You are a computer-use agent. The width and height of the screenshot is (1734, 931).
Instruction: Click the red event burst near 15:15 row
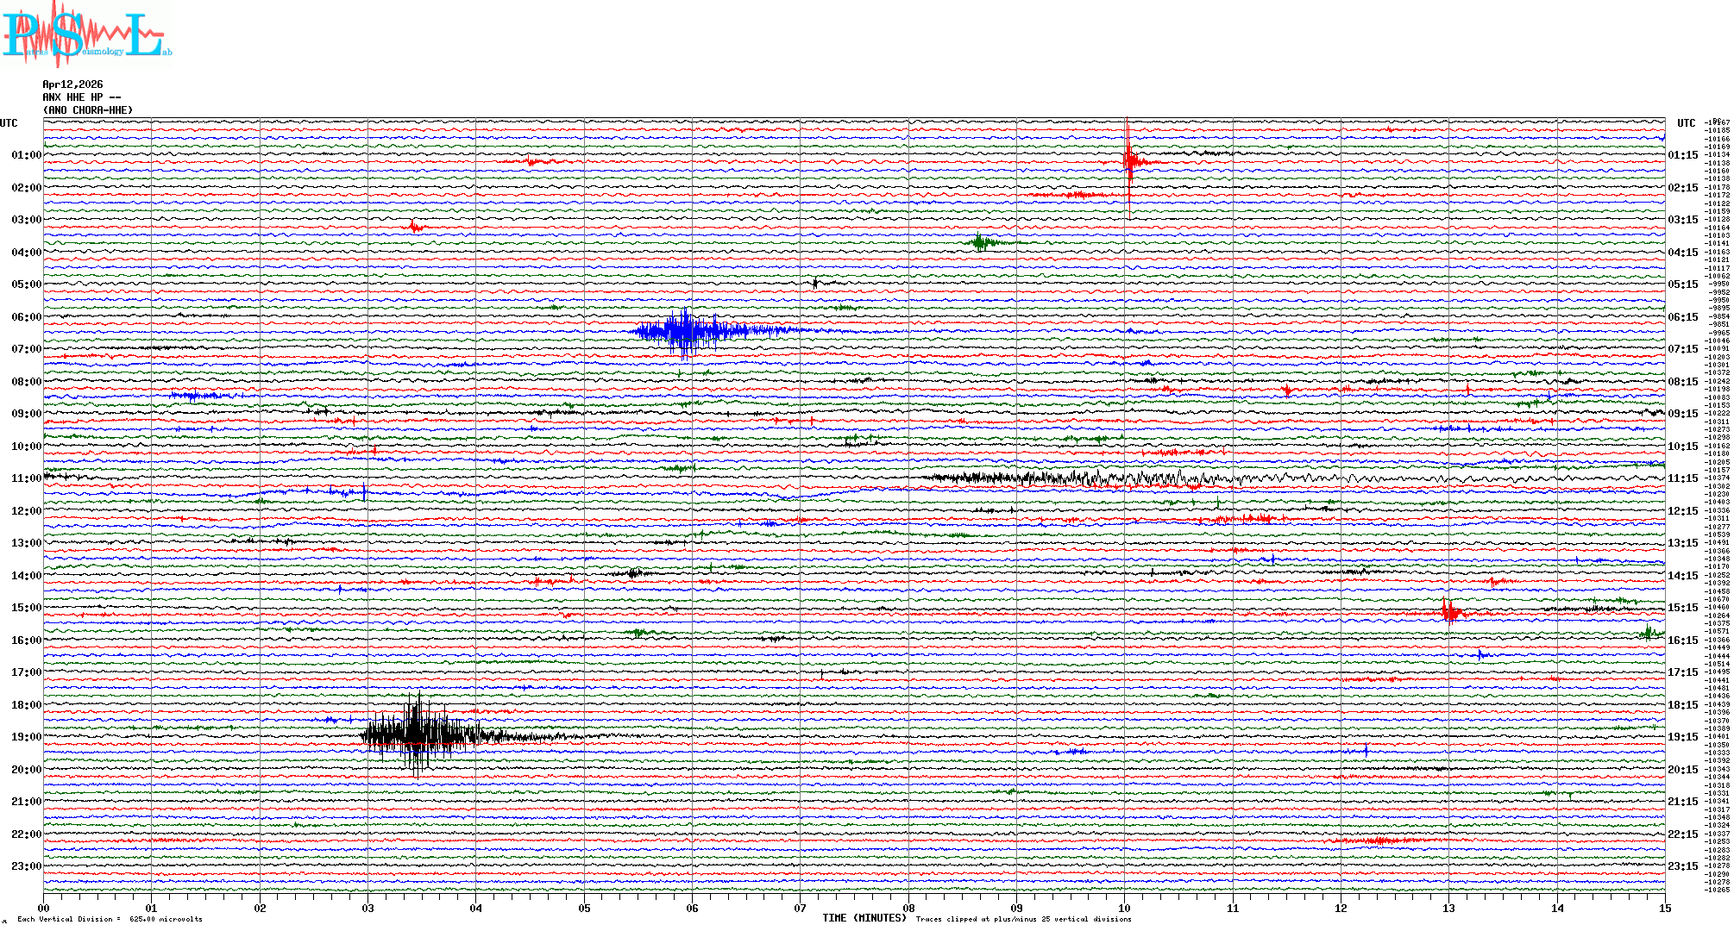1450,613
